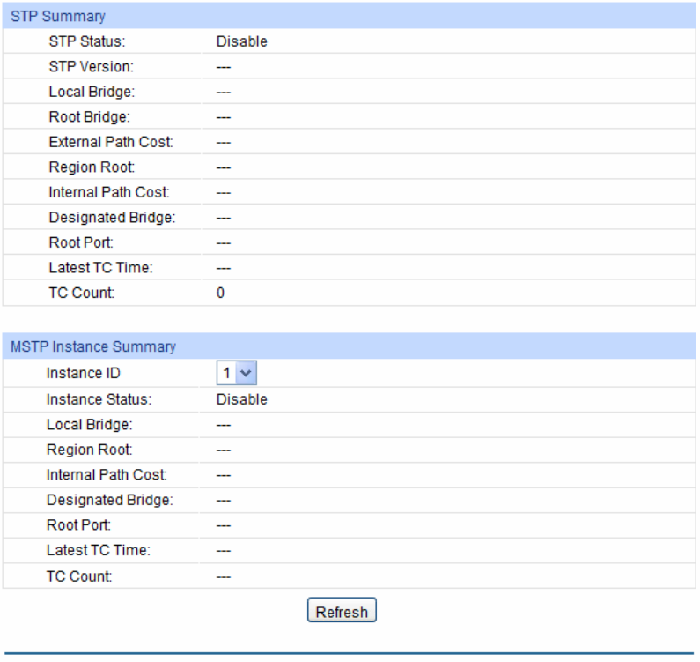Click Local Bridge label in MSTP Instance Summary

[x=89, y=425]
